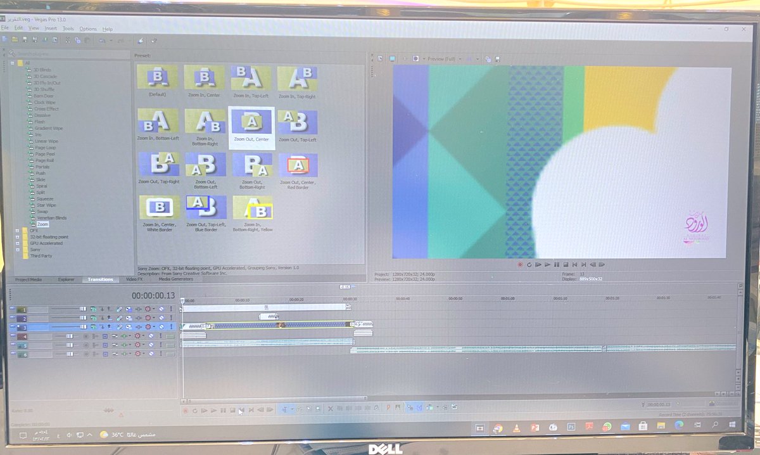Click the timeline Delete X icon
760x455 pixels.
click(330, 409)
